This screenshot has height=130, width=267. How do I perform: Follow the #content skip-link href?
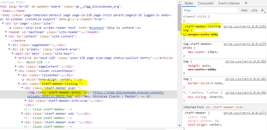[x=97, y=28]
